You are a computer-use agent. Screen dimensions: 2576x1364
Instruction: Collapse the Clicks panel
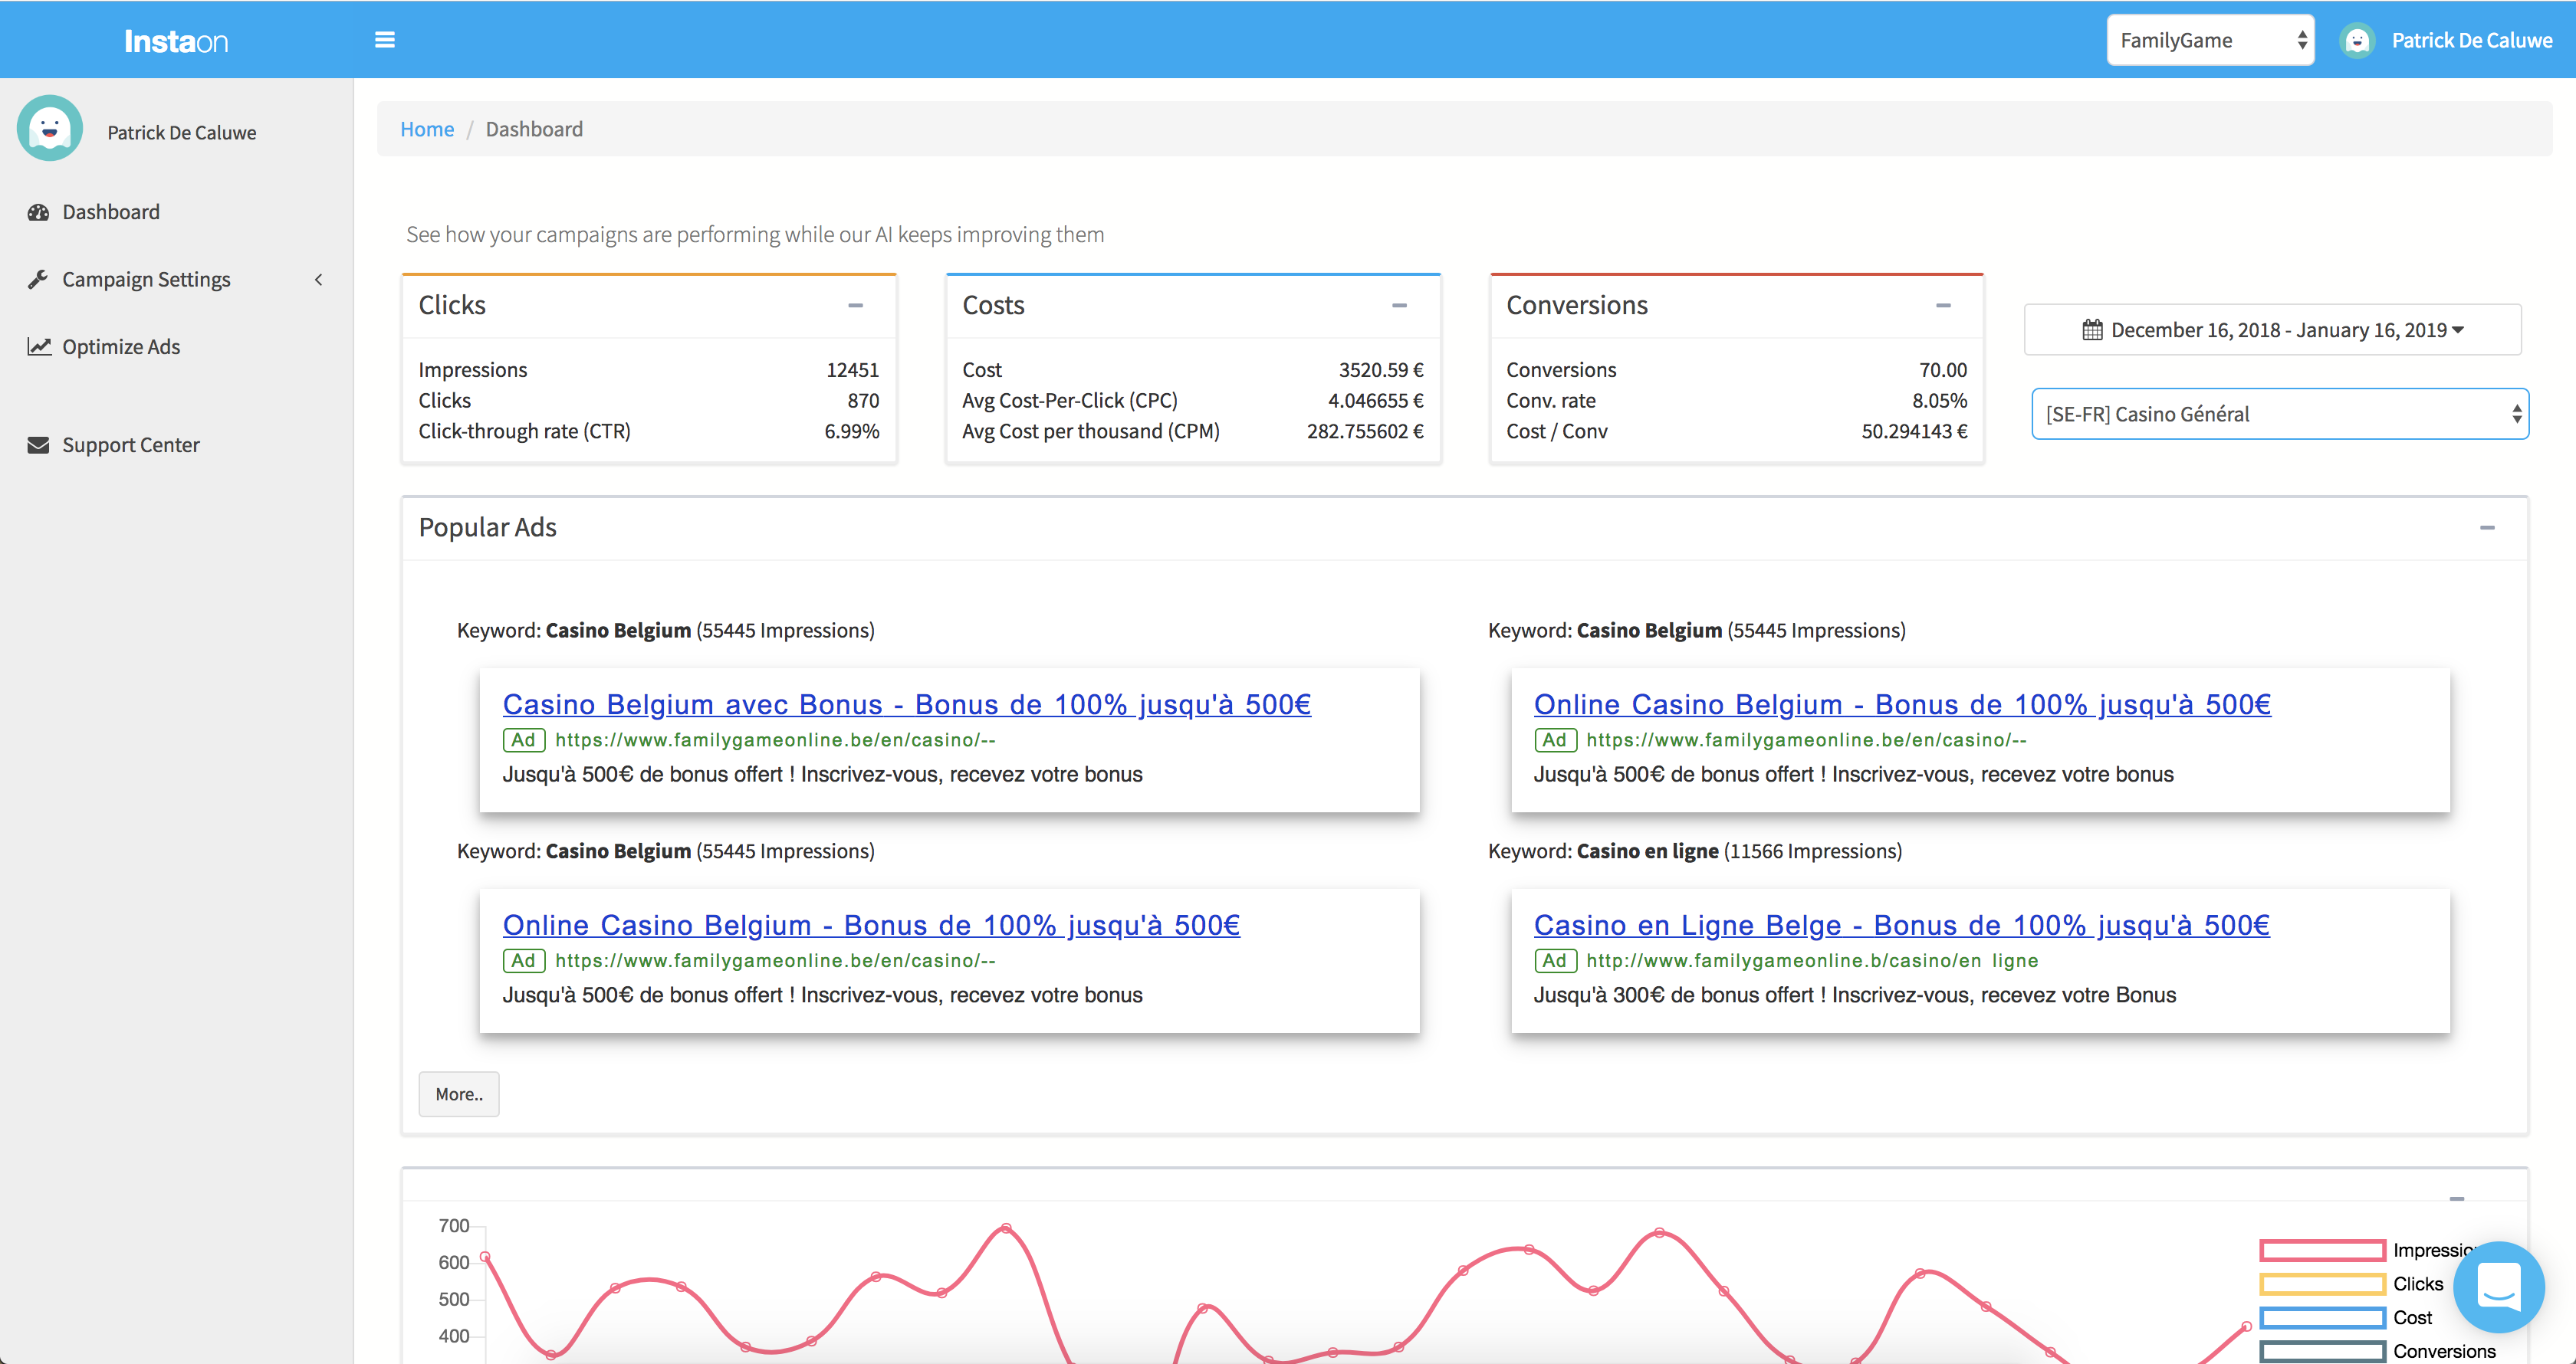coord(855,306)
